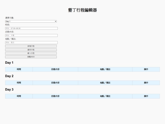Click the 操作 header in the Day 2 table

(x=146, y=83)
